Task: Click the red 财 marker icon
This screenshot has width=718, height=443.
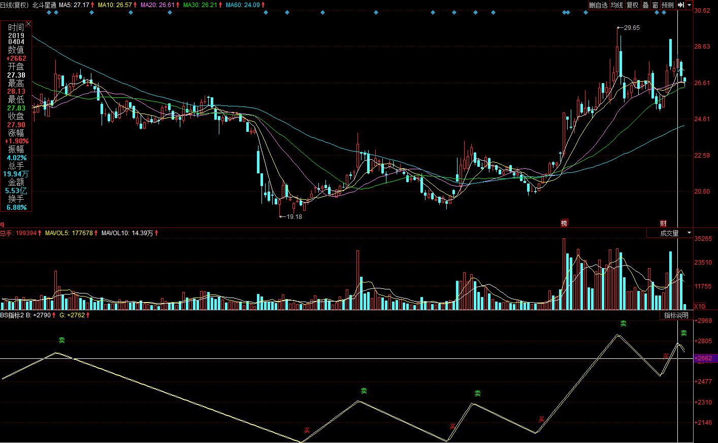Action: point(663,224)
